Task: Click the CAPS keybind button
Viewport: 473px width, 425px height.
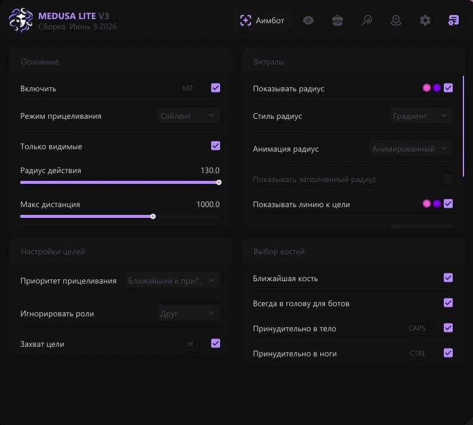Action: [417, 328]
